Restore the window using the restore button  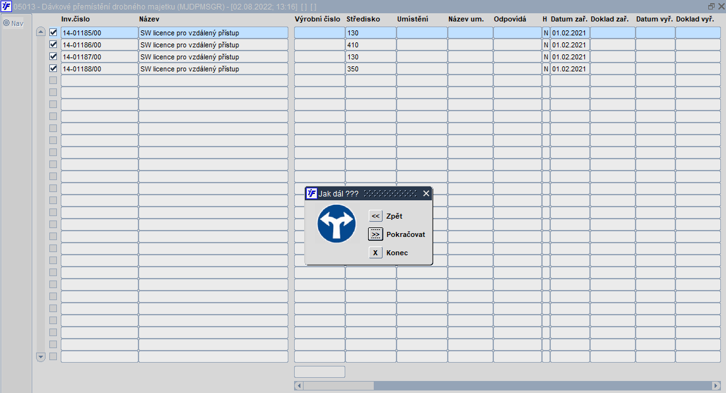click(711, 6)
